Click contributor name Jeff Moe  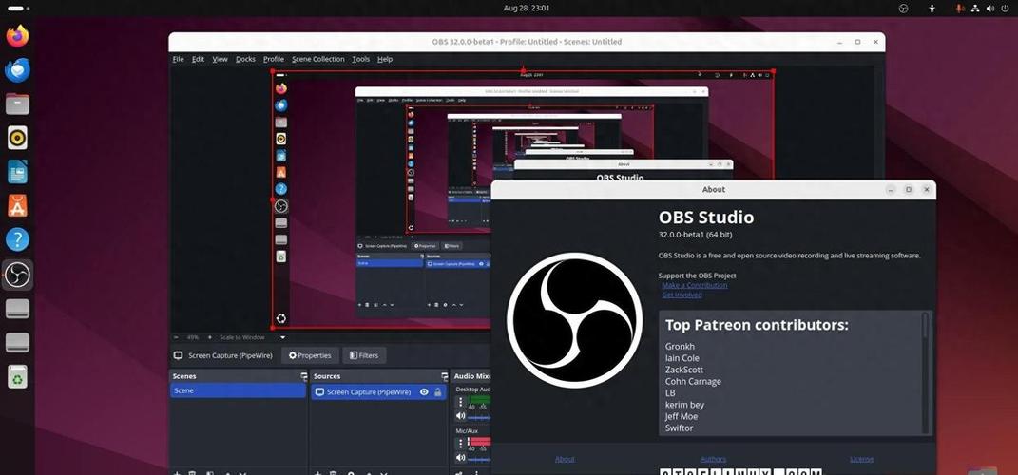(x=682, y=417)
